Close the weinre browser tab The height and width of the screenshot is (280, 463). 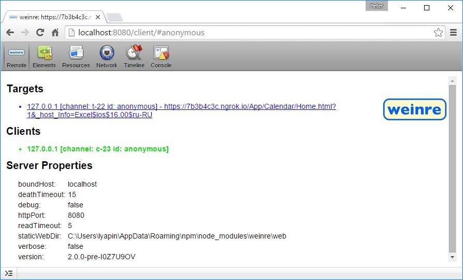[x=98, y=17]
